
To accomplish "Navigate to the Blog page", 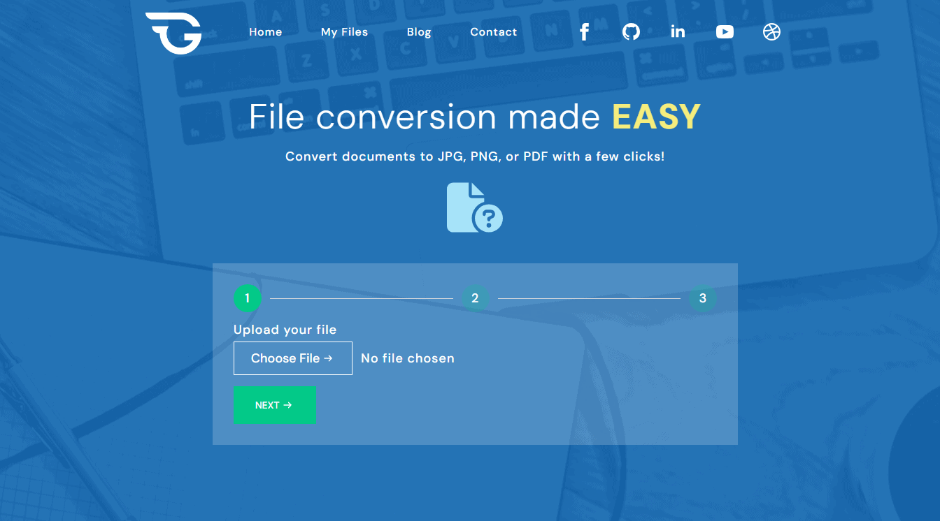I will tap(419, 32).
